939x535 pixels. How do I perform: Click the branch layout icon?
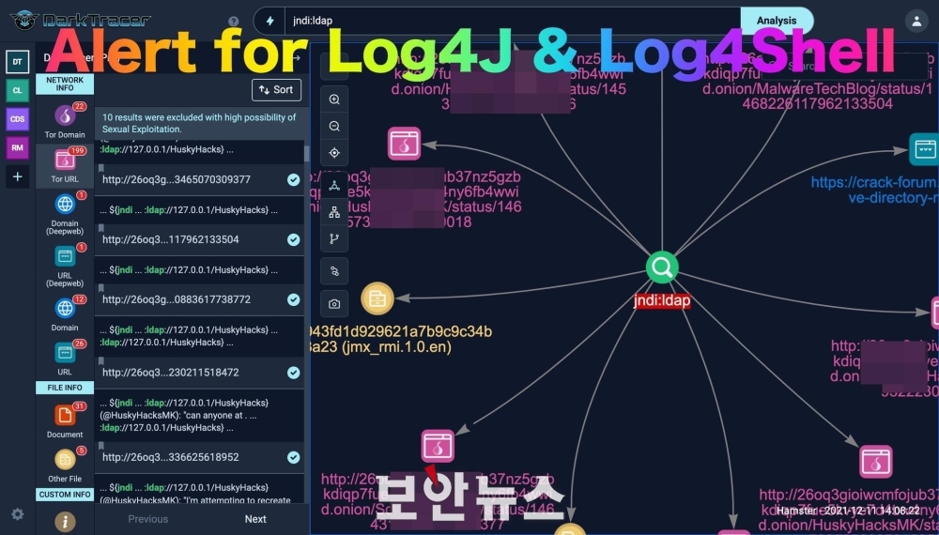pos(334,238)
